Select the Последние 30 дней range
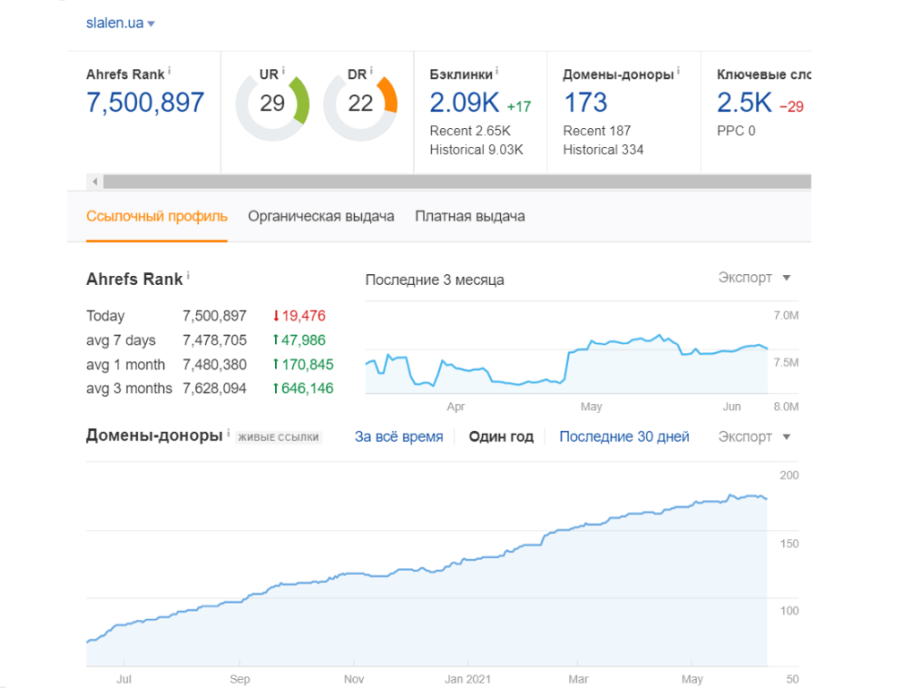 624,436
